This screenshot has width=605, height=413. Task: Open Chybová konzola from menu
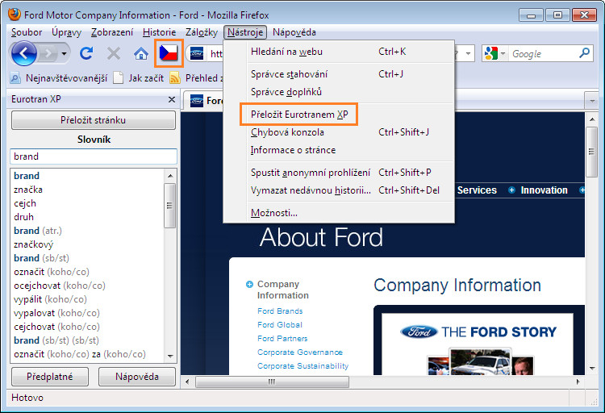[x=338, y=132]
